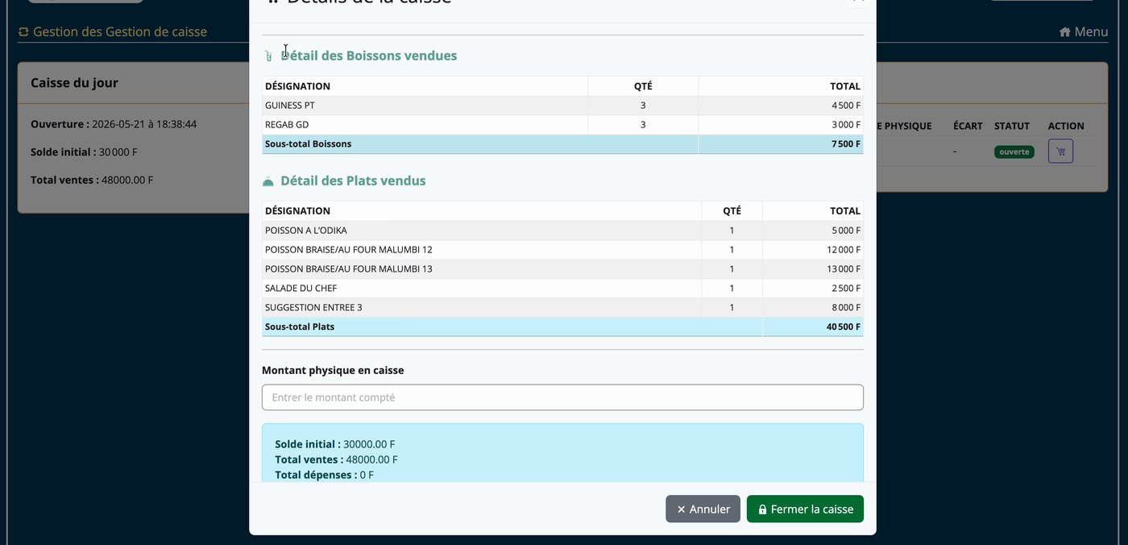
Task: Cancel the dialog with Annuler button
Action: (703, 509)
